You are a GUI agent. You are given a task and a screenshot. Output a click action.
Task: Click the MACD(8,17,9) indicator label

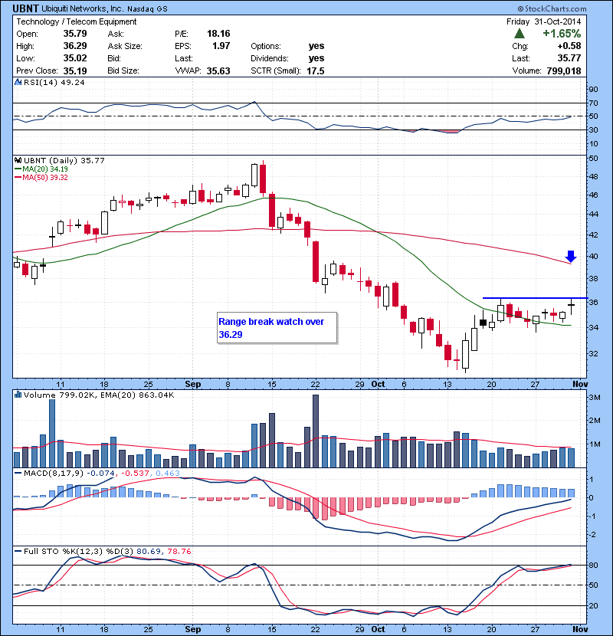[x=54, y=473]
